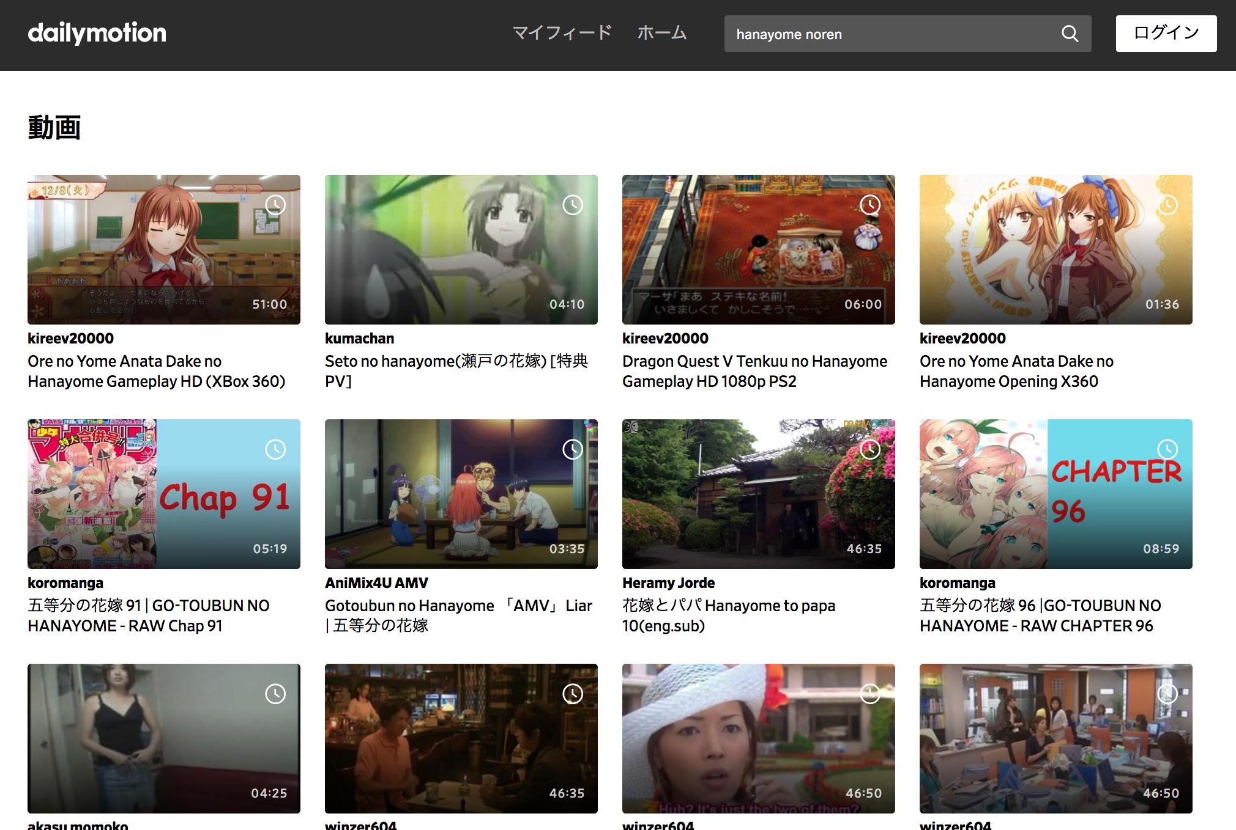This screenshot has height=830, width=1236.
Task: Click the search magnifier icon
Action: (1070, 34)
